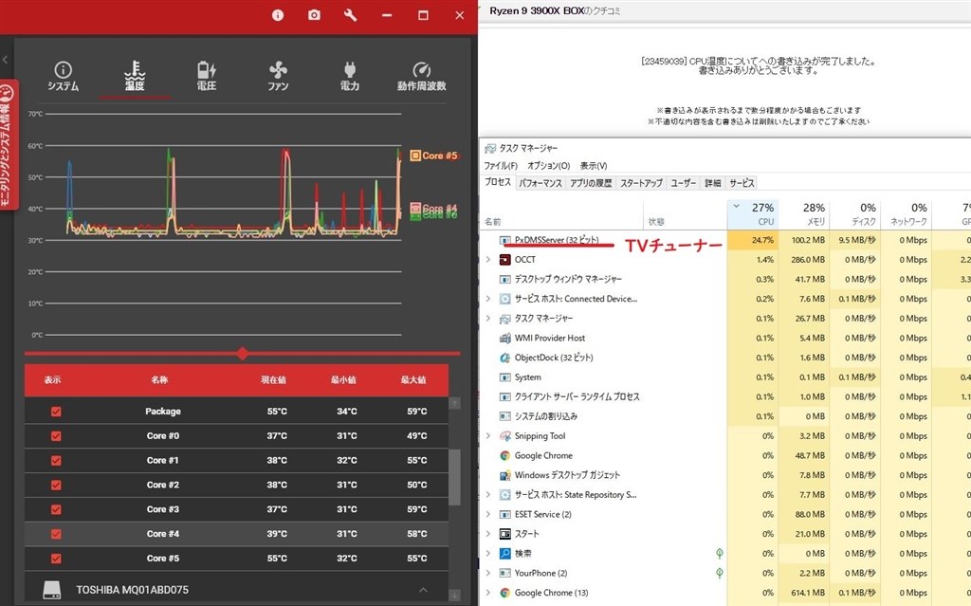Expand the ESET Service (2) row

point(488,514)
